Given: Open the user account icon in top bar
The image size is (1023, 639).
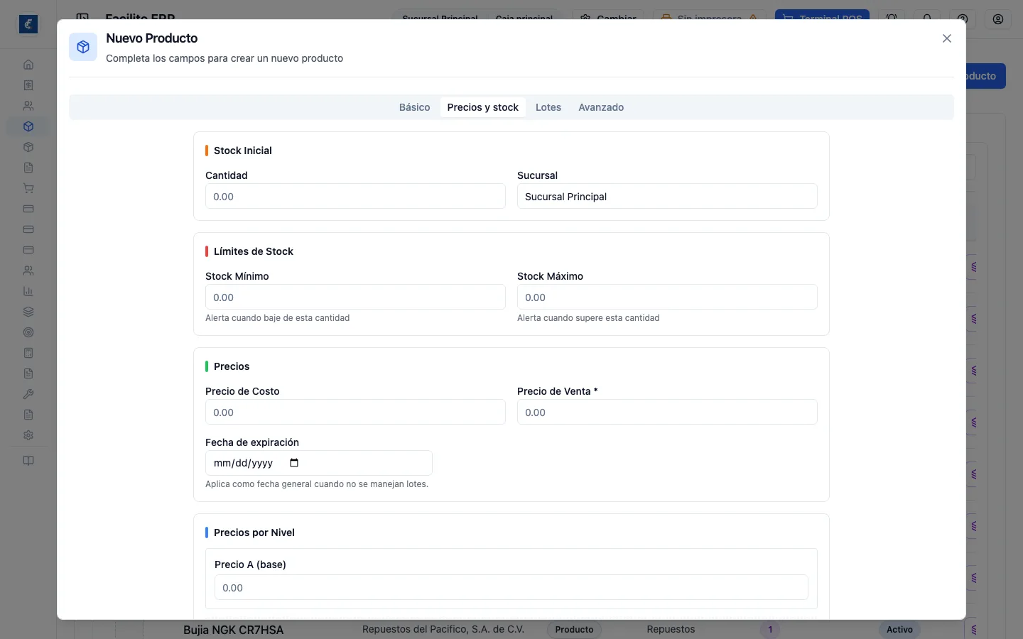Looking at the screenshot, I should (x=998, y=19).
